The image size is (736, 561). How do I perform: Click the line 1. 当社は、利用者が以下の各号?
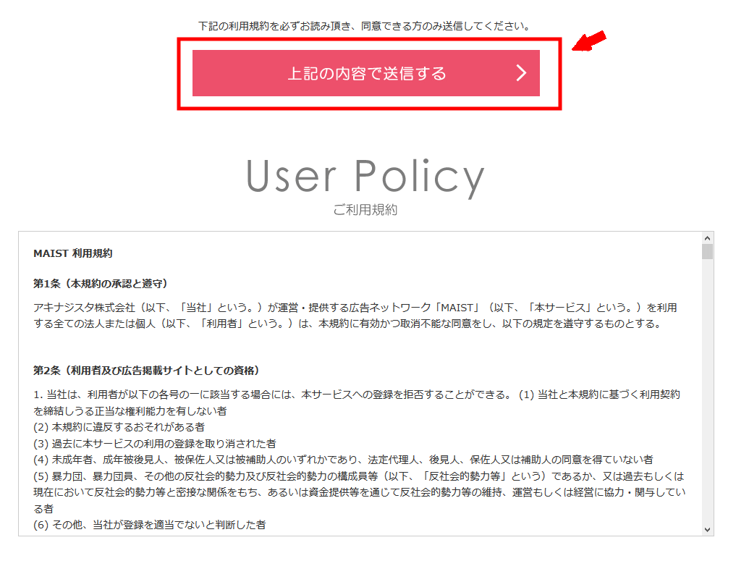tap(357, 402)
